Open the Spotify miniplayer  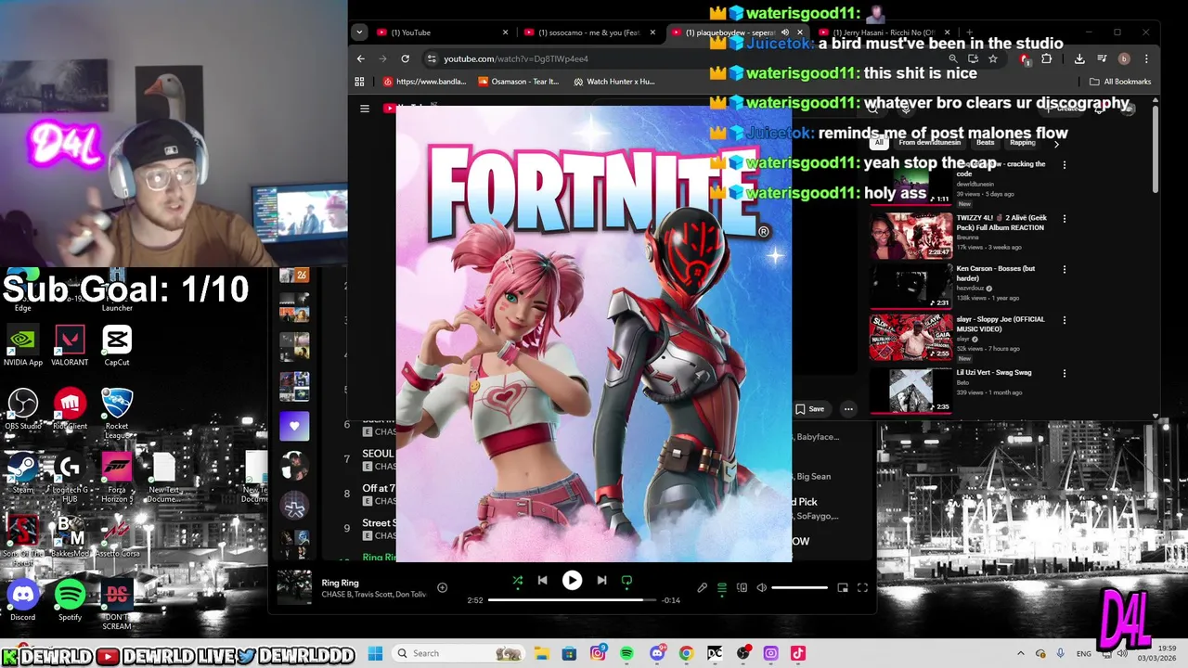(843, 587)
